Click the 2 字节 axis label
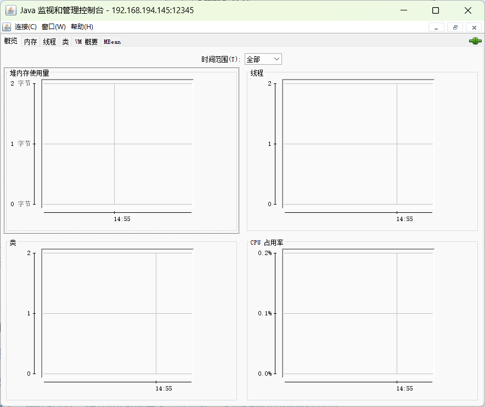 20,83
